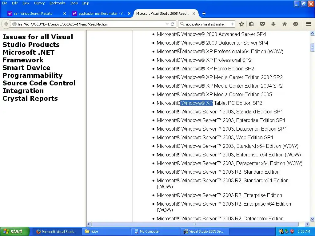Open 'Crystal Reports' link
315x236 pixels.
tap(30, 98)
